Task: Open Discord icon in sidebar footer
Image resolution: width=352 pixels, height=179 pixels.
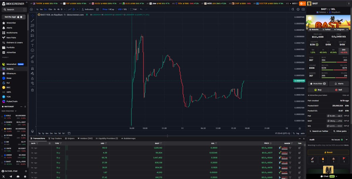Action: coord(18,177)
